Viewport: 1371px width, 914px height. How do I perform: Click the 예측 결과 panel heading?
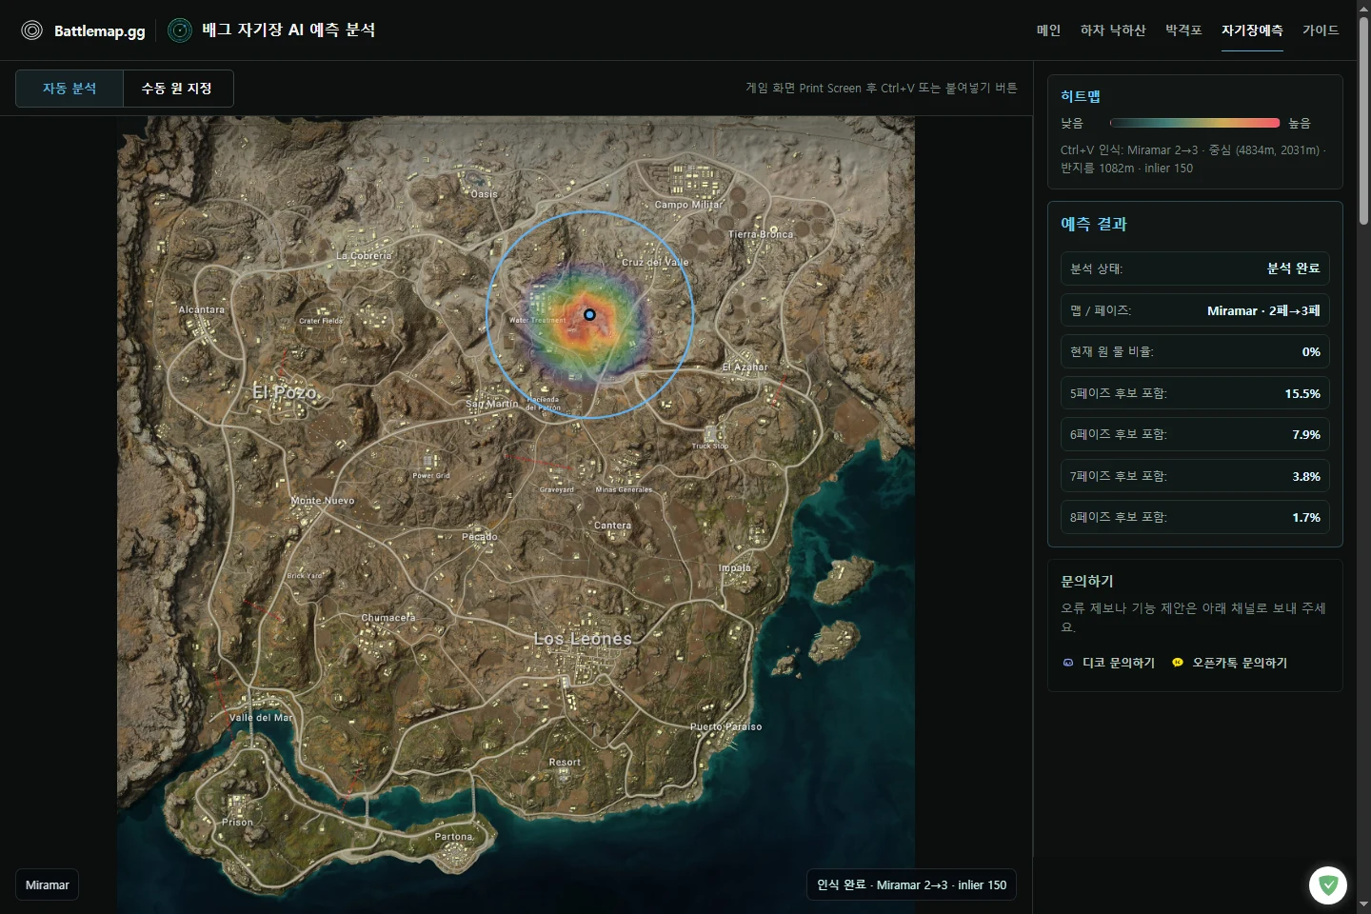[x=1094, y=224]
